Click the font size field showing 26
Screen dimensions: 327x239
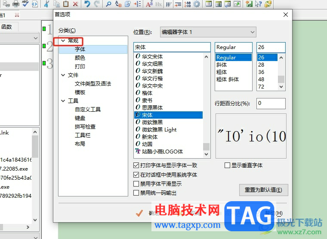(271, 47)
